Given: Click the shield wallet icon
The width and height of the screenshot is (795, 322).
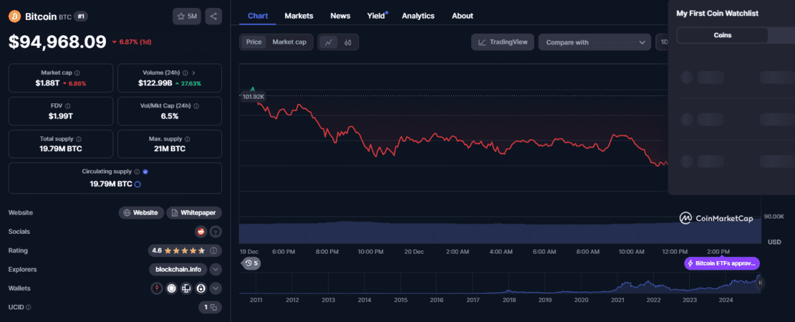Looking at the screenshot, I should pos(172,288).
